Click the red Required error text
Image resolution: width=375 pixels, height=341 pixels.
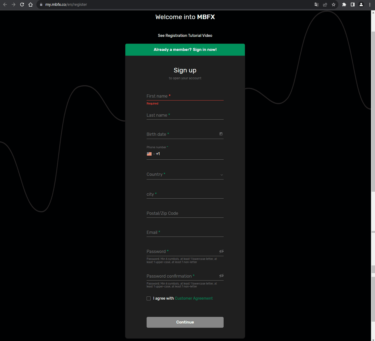coord(152,103)
